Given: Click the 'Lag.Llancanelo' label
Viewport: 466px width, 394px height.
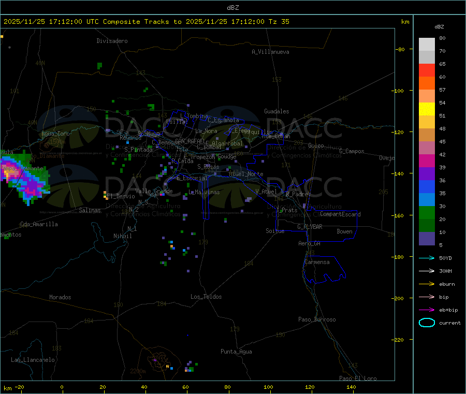Looking at the screenshot, I should coord(33,360).
